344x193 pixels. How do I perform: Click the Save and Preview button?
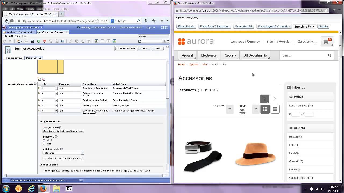pyautogui.click(x=126, y=49)
